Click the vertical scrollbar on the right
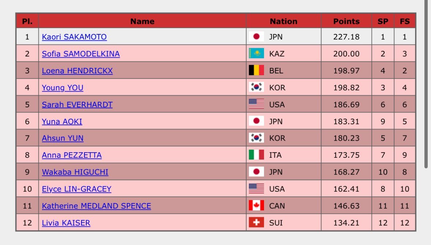 pos(426,84)
